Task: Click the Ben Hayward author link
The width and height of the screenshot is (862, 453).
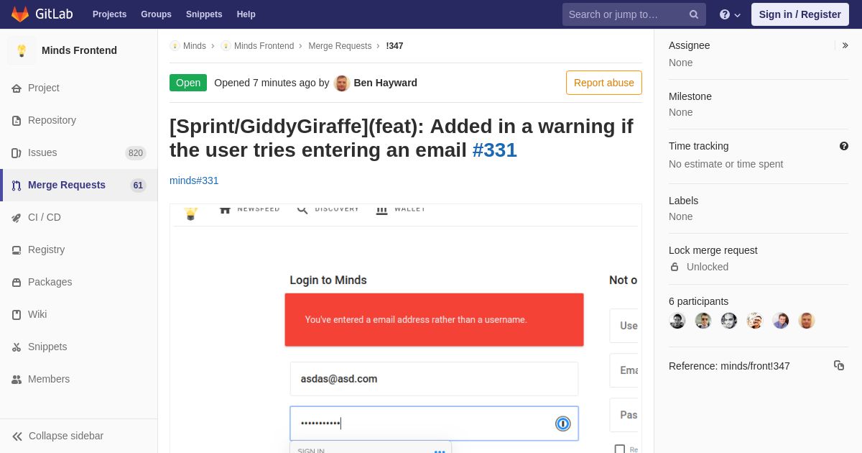Action: tap(385, 83)
